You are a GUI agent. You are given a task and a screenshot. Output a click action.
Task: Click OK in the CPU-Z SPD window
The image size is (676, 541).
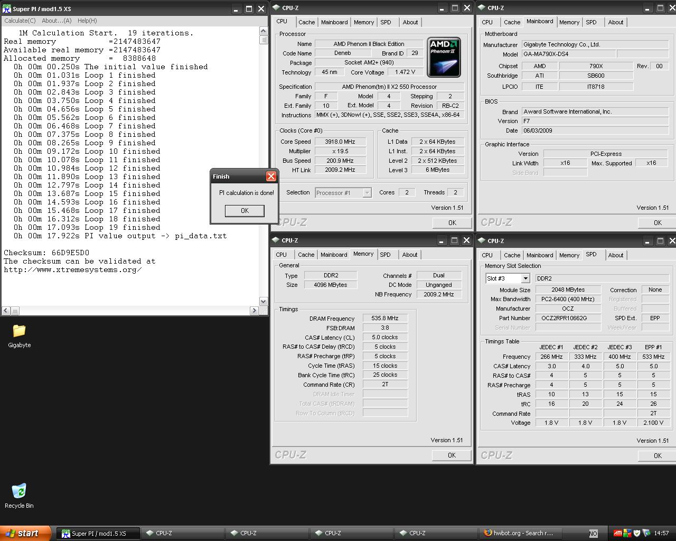(658, 455)
